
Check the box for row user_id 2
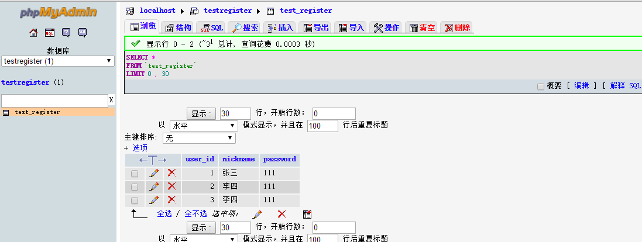[134, 187]
